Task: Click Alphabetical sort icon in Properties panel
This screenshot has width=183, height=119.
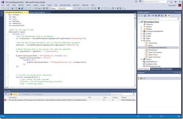Action: coord(141,79)
